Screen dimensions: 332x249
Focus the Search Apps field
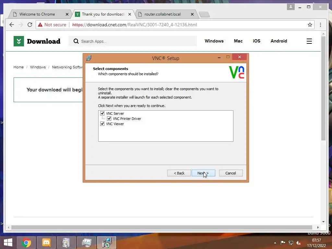coord(133,41)
